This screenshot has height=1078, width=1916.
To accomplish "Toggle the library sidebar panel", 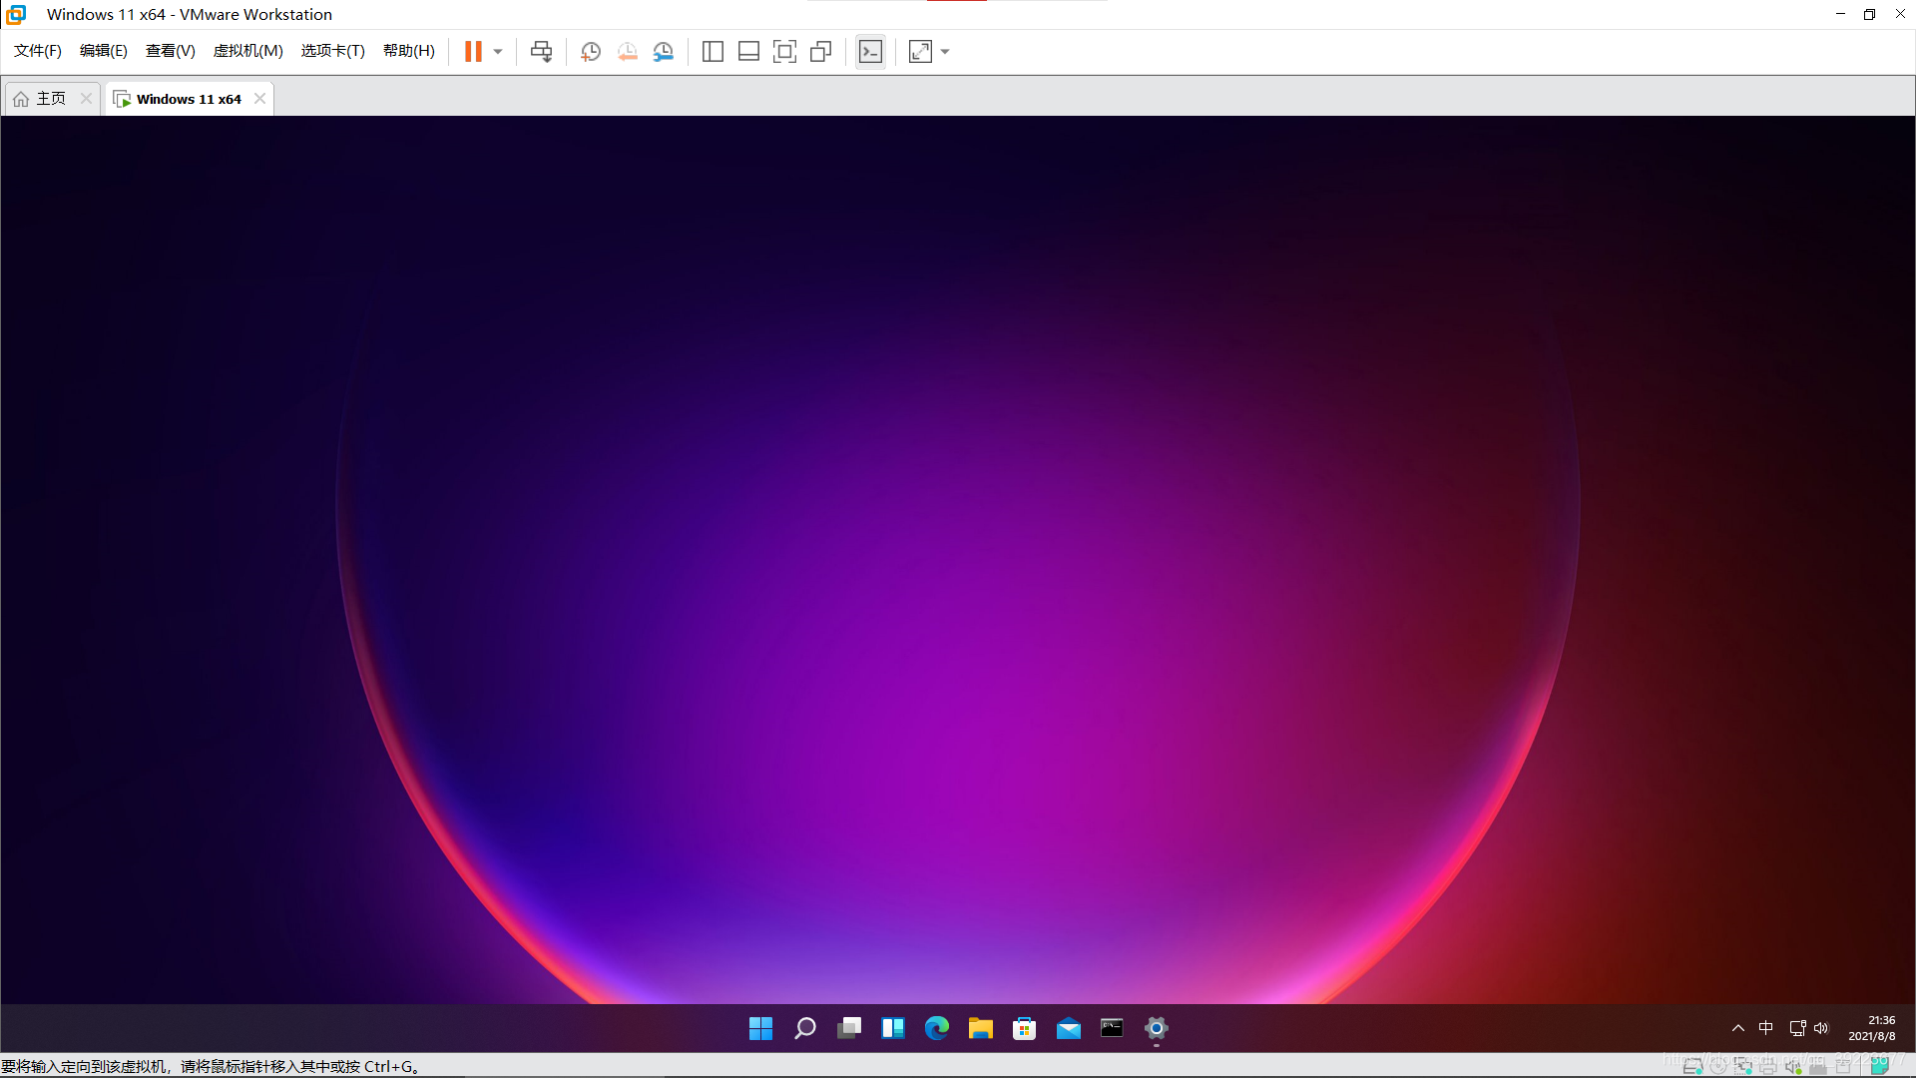I will coord(713,51).
